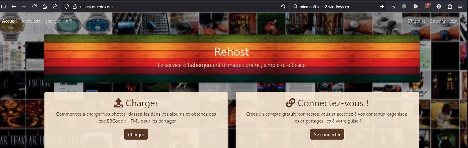View site security padlock information
The image size is (468, 148).
[75, 6]
